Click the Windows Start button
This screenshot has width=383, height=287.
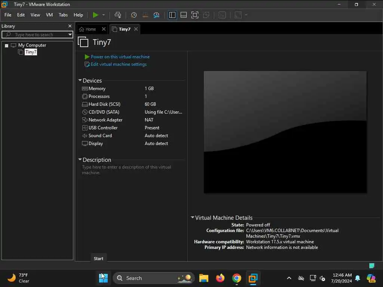103,278
